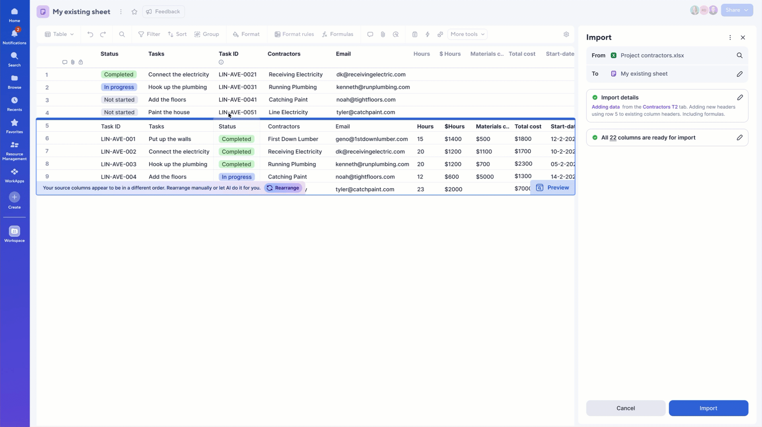Open the Share button dropdown

[737, 10]
